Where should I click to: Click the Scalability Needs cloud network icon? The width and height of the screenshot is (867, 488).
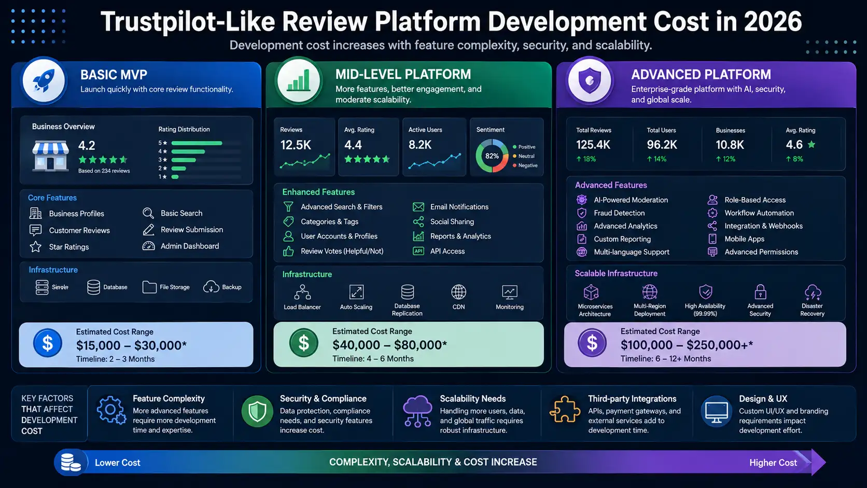point(417,411)
